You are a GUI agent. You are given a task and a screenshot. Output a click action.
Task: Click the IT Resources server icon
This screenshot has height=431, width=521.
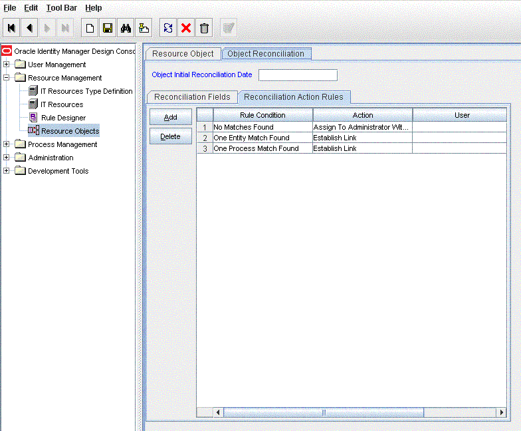point(33,104)
